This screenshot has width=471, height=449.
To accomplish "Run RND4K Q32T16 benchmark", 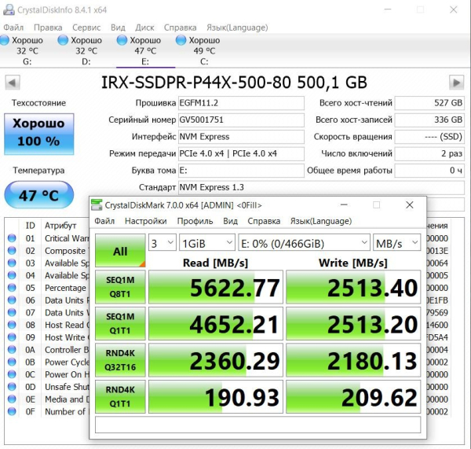I will (x=120, y=360).
